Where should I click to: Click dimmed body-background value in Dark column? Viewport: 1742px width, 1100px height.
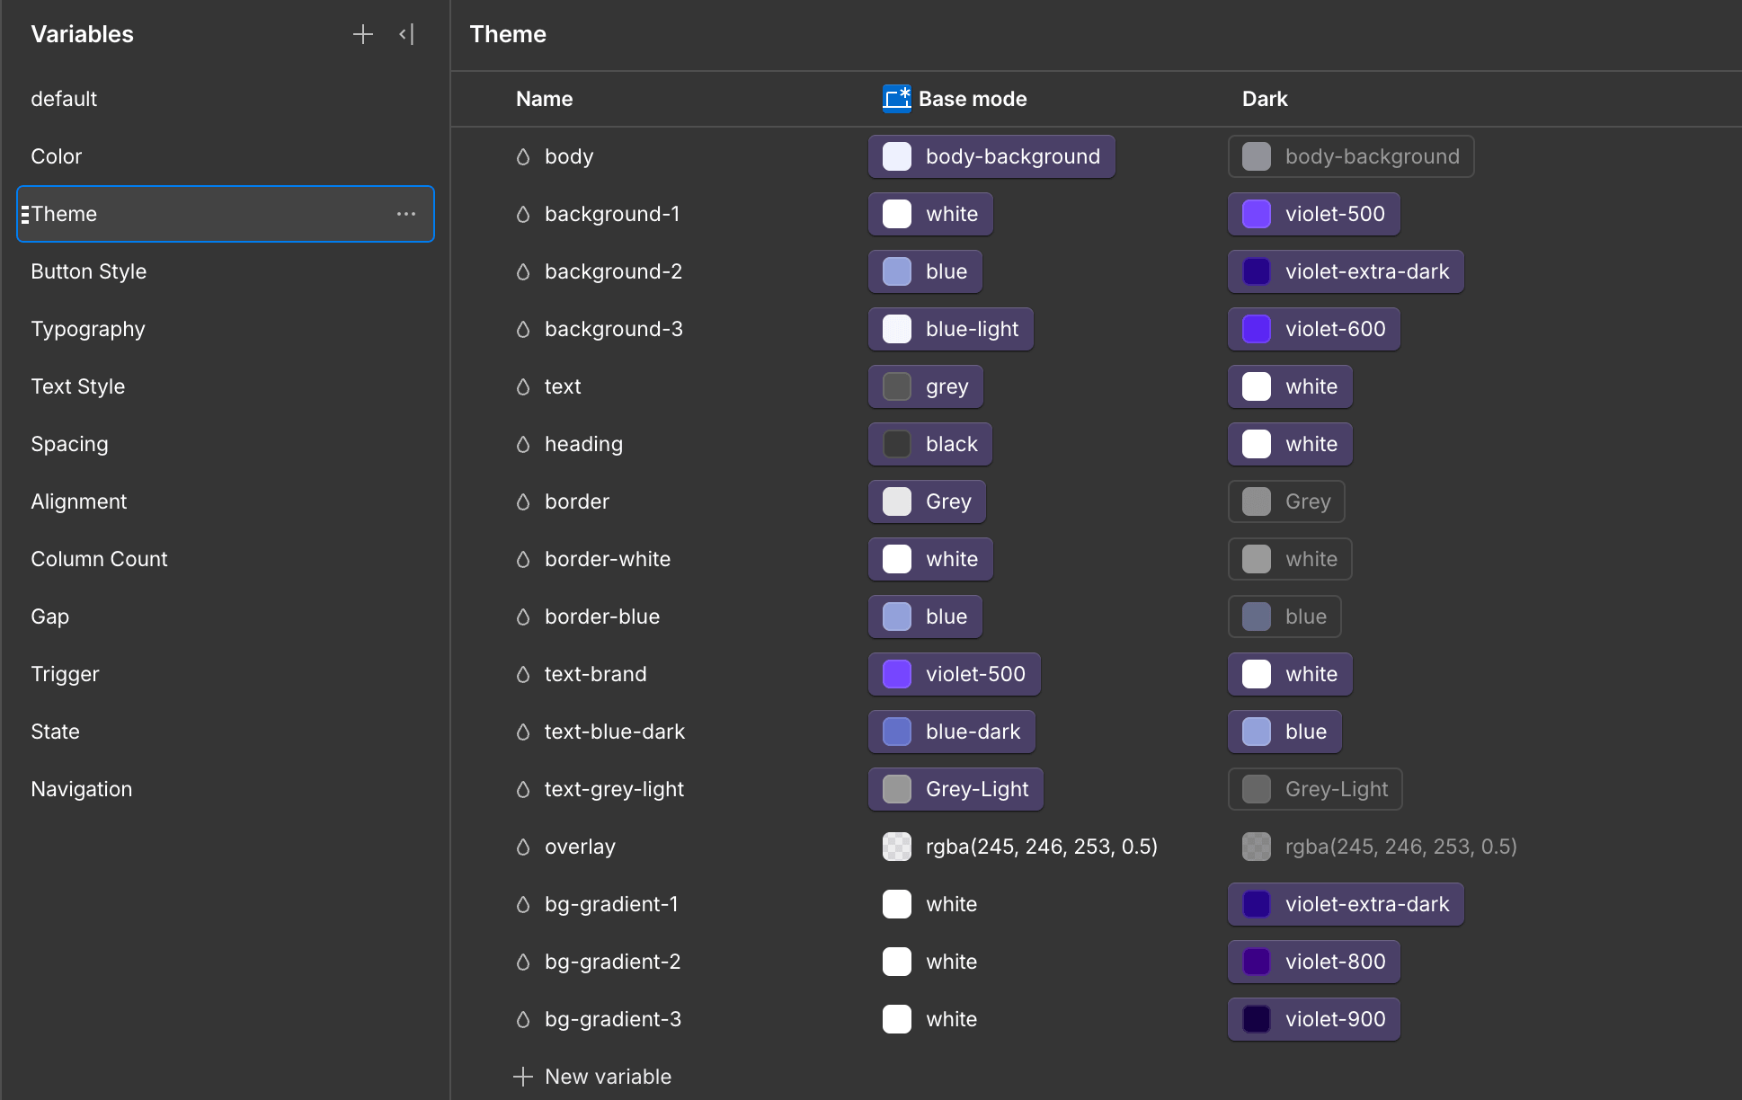(1351, 156)
